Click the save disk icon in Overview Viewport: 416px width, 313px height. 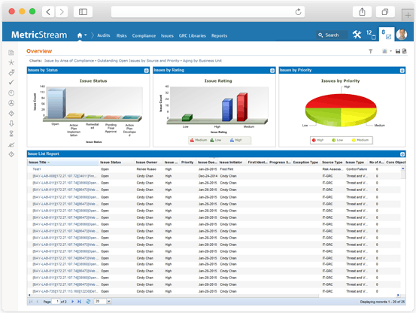click(x=398, y=51)
